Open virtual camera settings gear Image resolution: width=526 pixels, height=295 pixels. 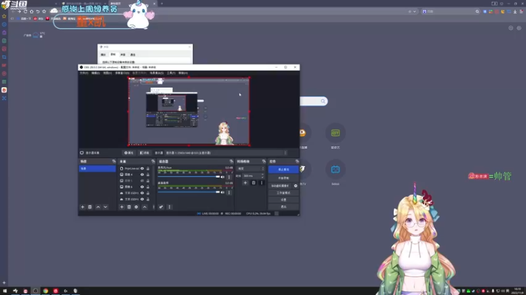(x=295, y=186)
